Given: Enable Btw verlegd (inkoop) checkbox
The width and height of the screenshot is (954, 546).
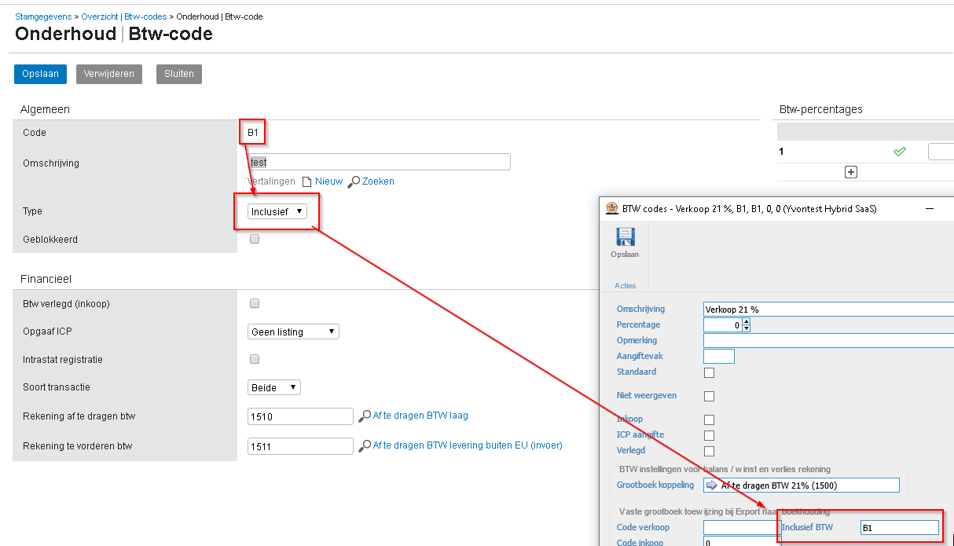Looking at the screenshot, I should pos(255,304).
